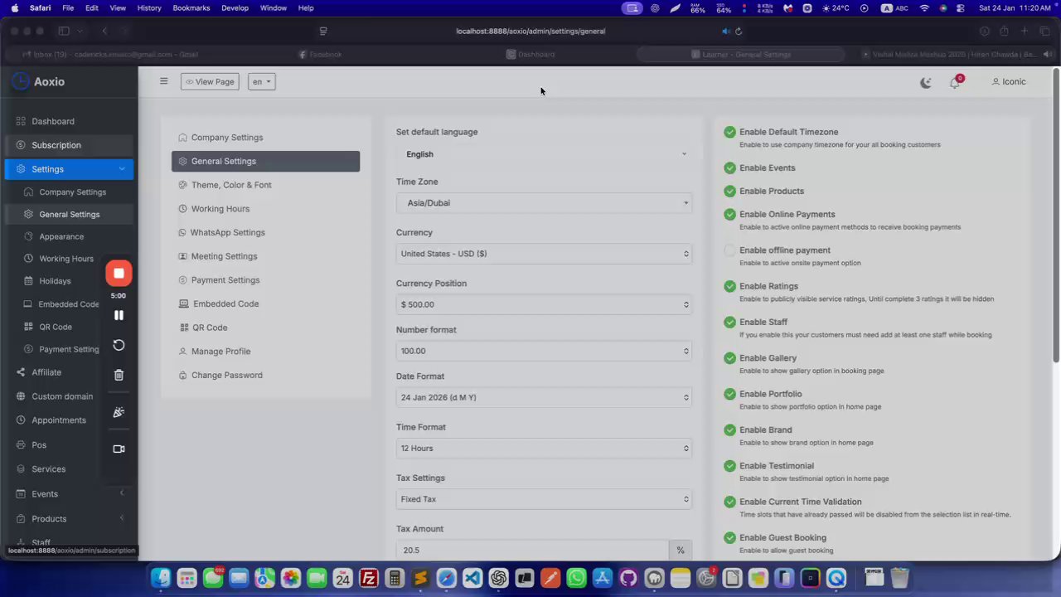This screenshot has width=1061, height=597.
Task: Click the Subscription sidebar icon
Action: [x=21, y=145]
